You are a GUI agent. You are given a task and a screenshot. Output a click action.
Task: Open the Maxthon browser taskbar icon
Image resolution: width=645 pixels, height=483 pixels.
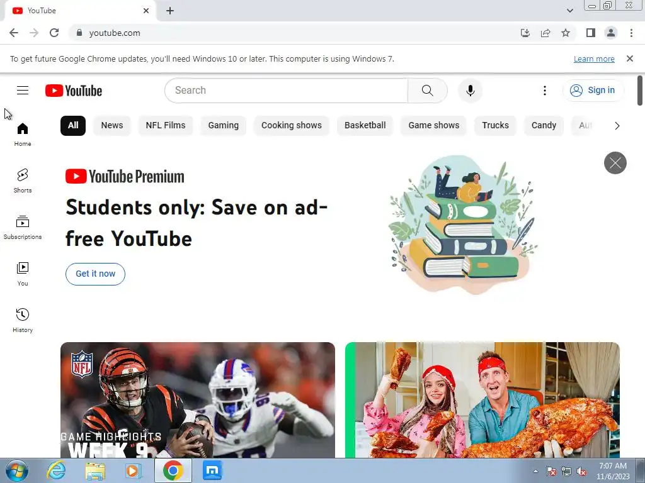click(x=212, y=470)
